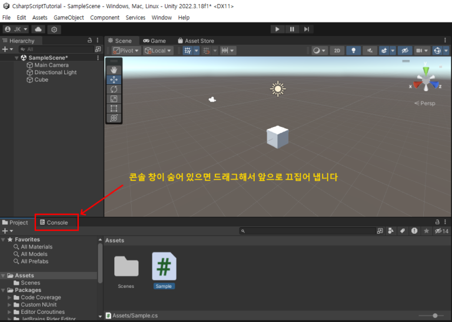452x322 pixels.
Task: Select Cube in the Hierarchy
Action: 41,79
